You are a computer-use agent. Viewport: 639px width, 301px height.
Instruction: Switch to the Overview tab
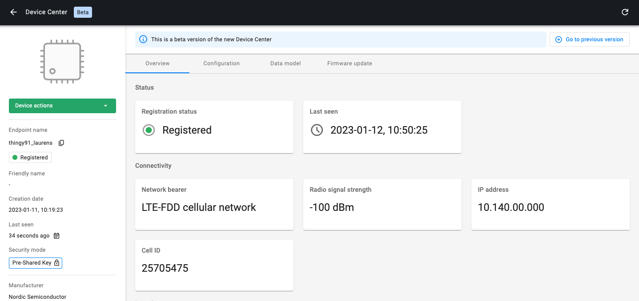pos(157,63)
